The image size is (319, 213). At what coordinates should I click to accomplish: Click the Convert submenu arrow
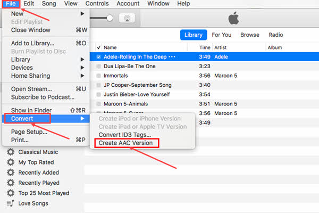82,118
